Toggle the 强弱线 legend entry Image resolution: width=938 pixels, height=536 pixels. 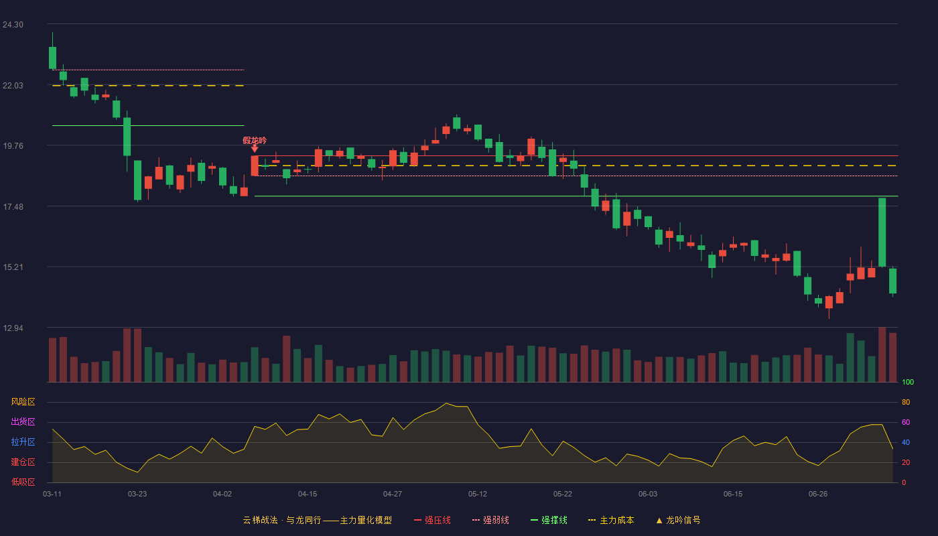(490, 520)
